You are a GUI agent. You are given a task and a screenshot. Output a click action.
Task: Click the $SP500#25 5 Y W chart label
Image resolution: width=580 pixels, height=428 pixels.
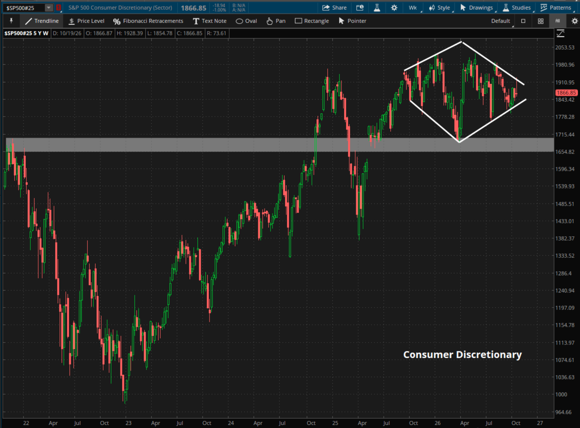coord(26,33)
